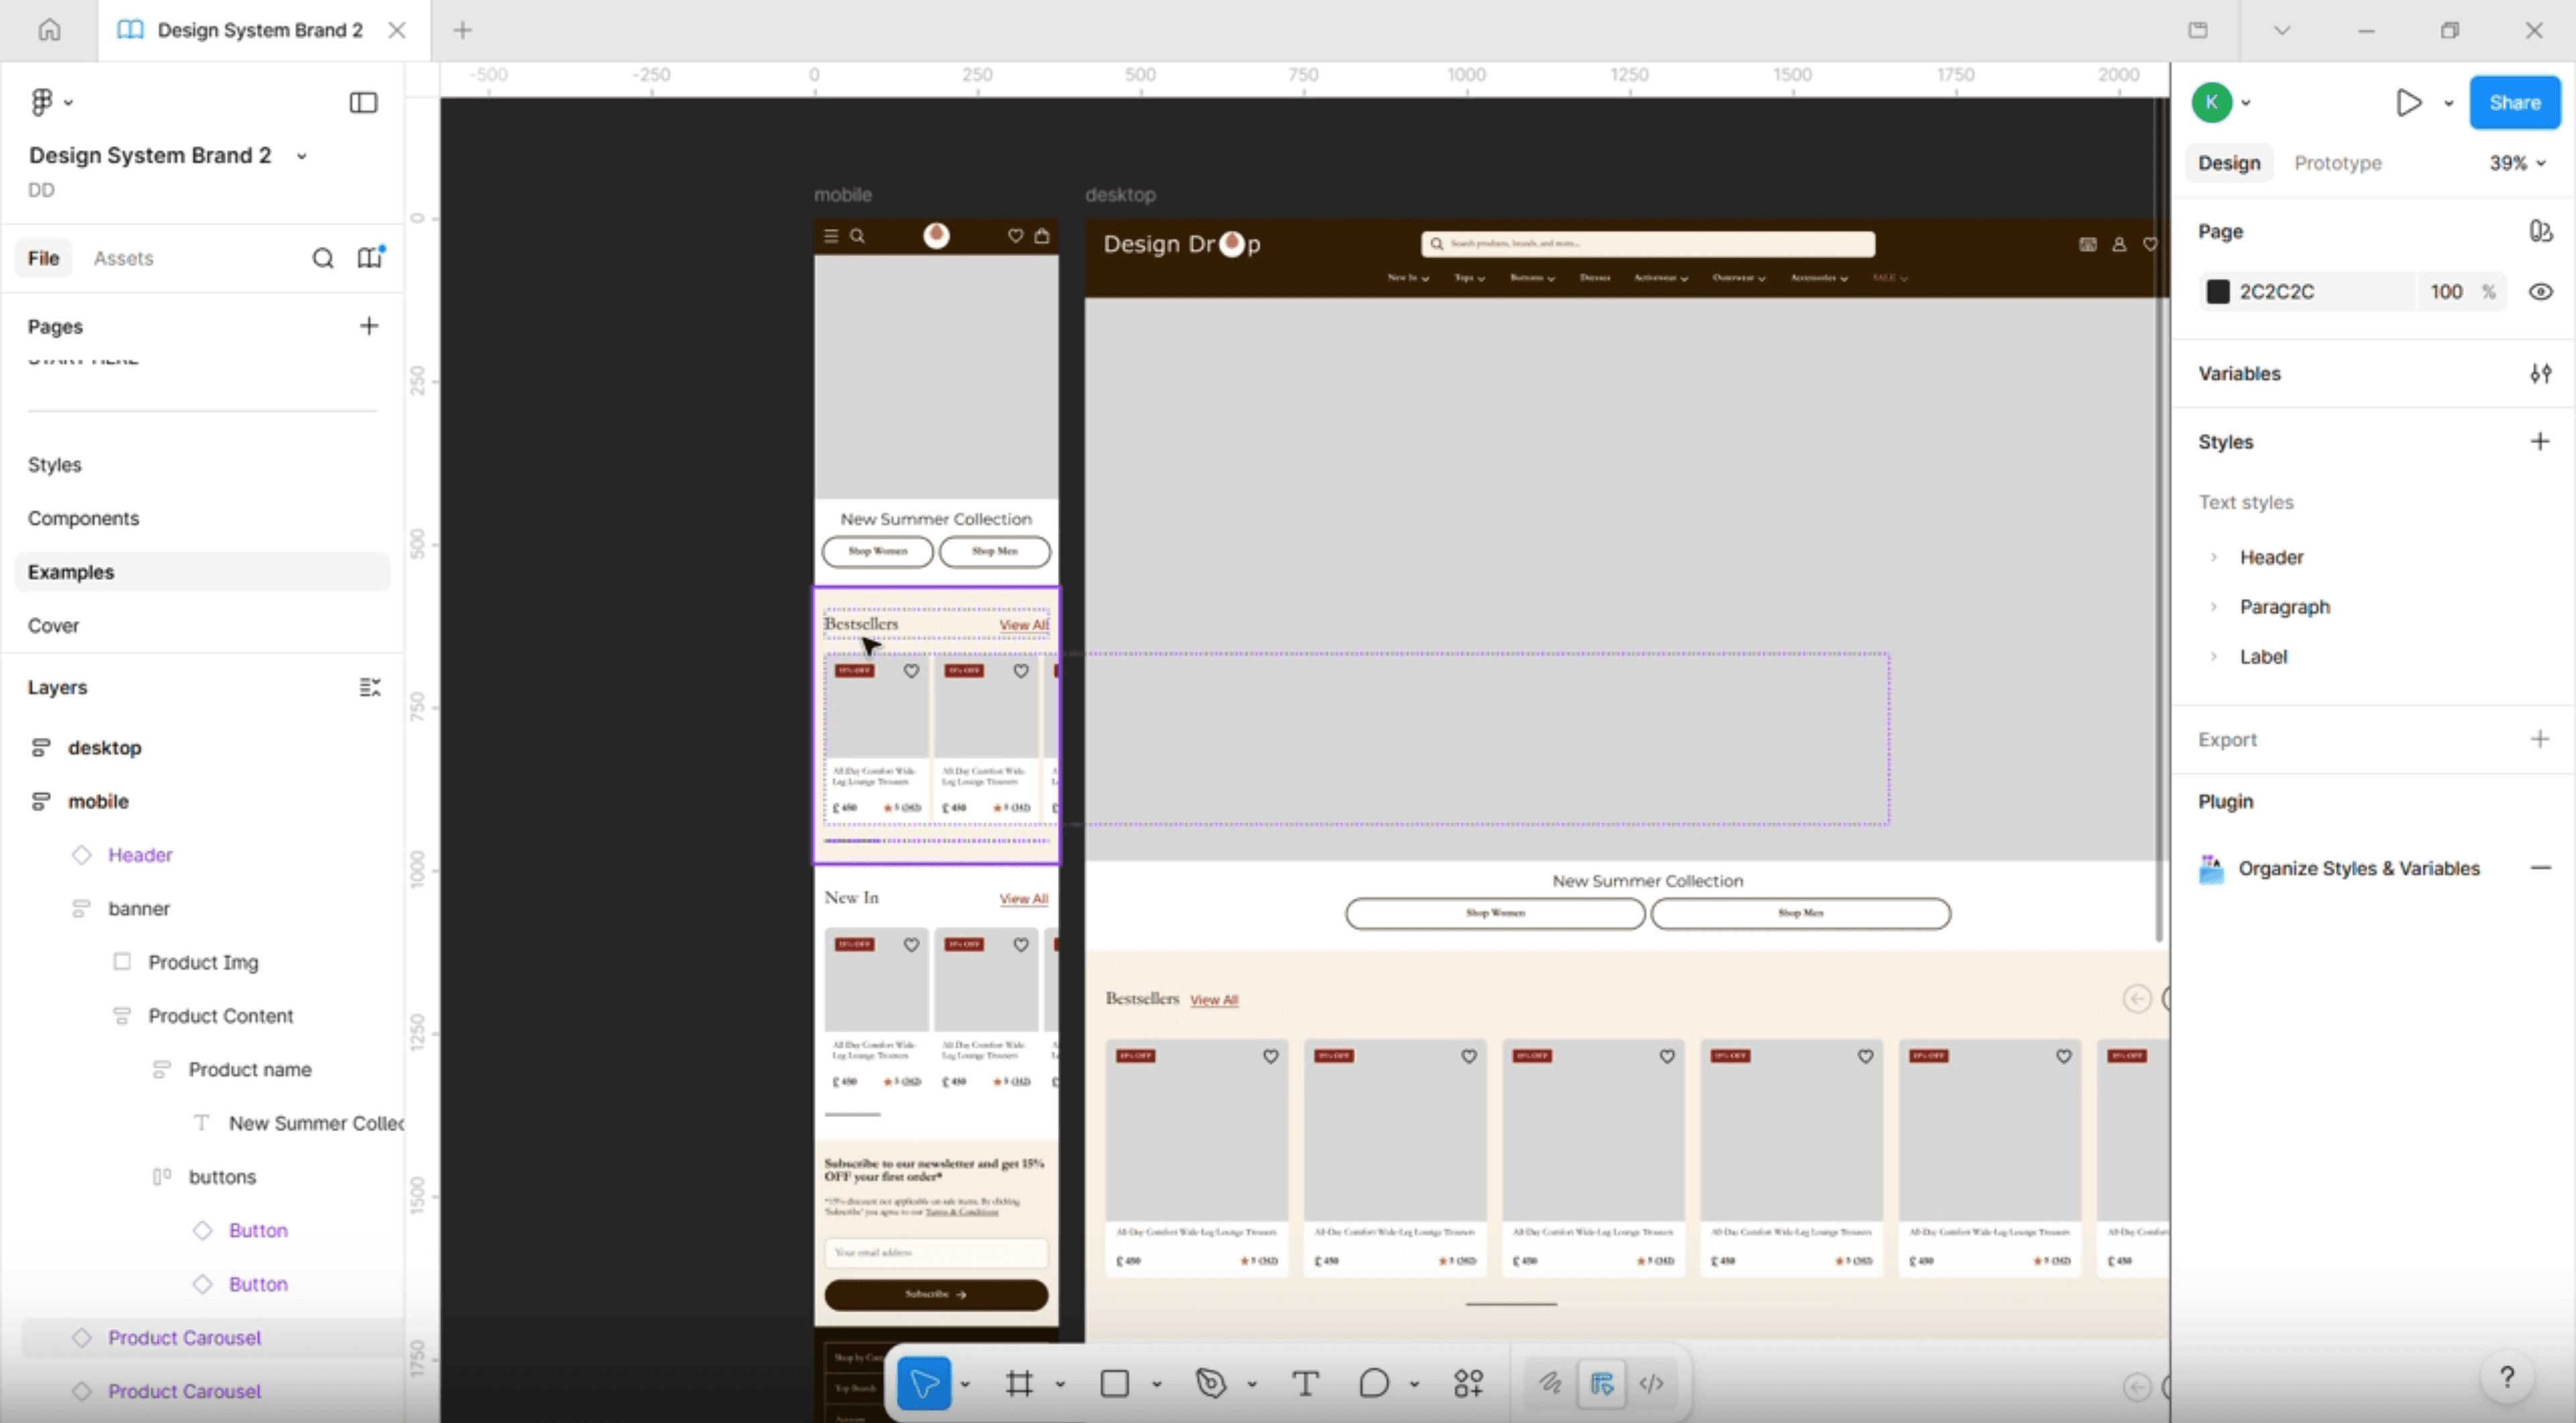The width and height of the screenshot is (2576, 1423).
Task: Select the Comment tool
Action: pyautogui.click(x=1373, y=1383)
